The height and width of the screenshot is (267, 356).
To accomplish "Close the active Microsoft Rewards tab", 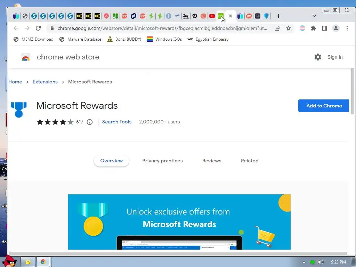I will click(x=230, y=16).
